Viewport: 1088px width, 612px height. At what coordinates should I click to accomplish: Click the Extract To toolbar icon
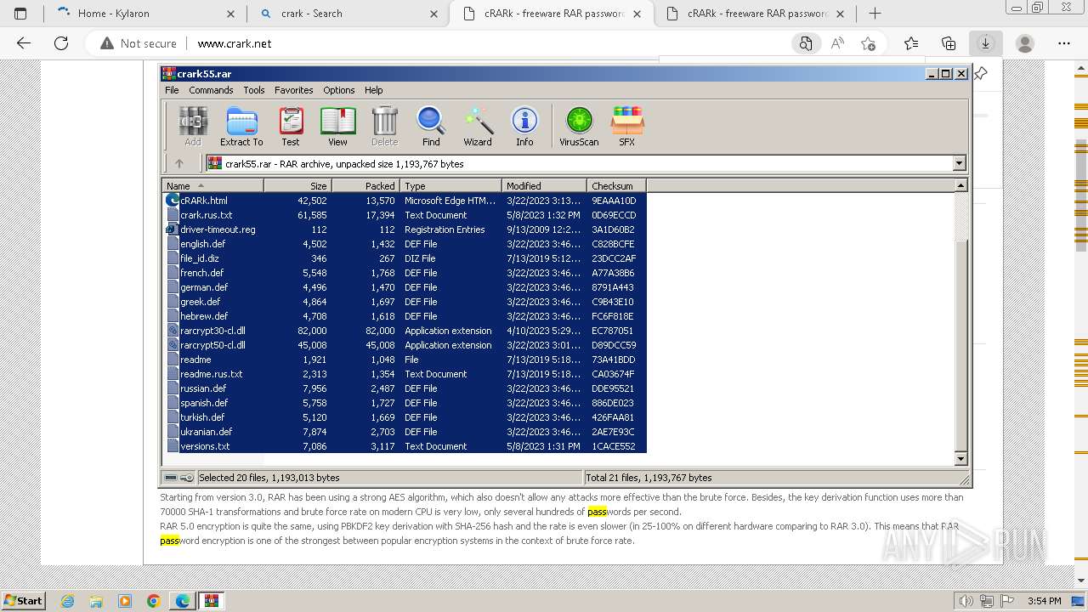pos(241,126)
